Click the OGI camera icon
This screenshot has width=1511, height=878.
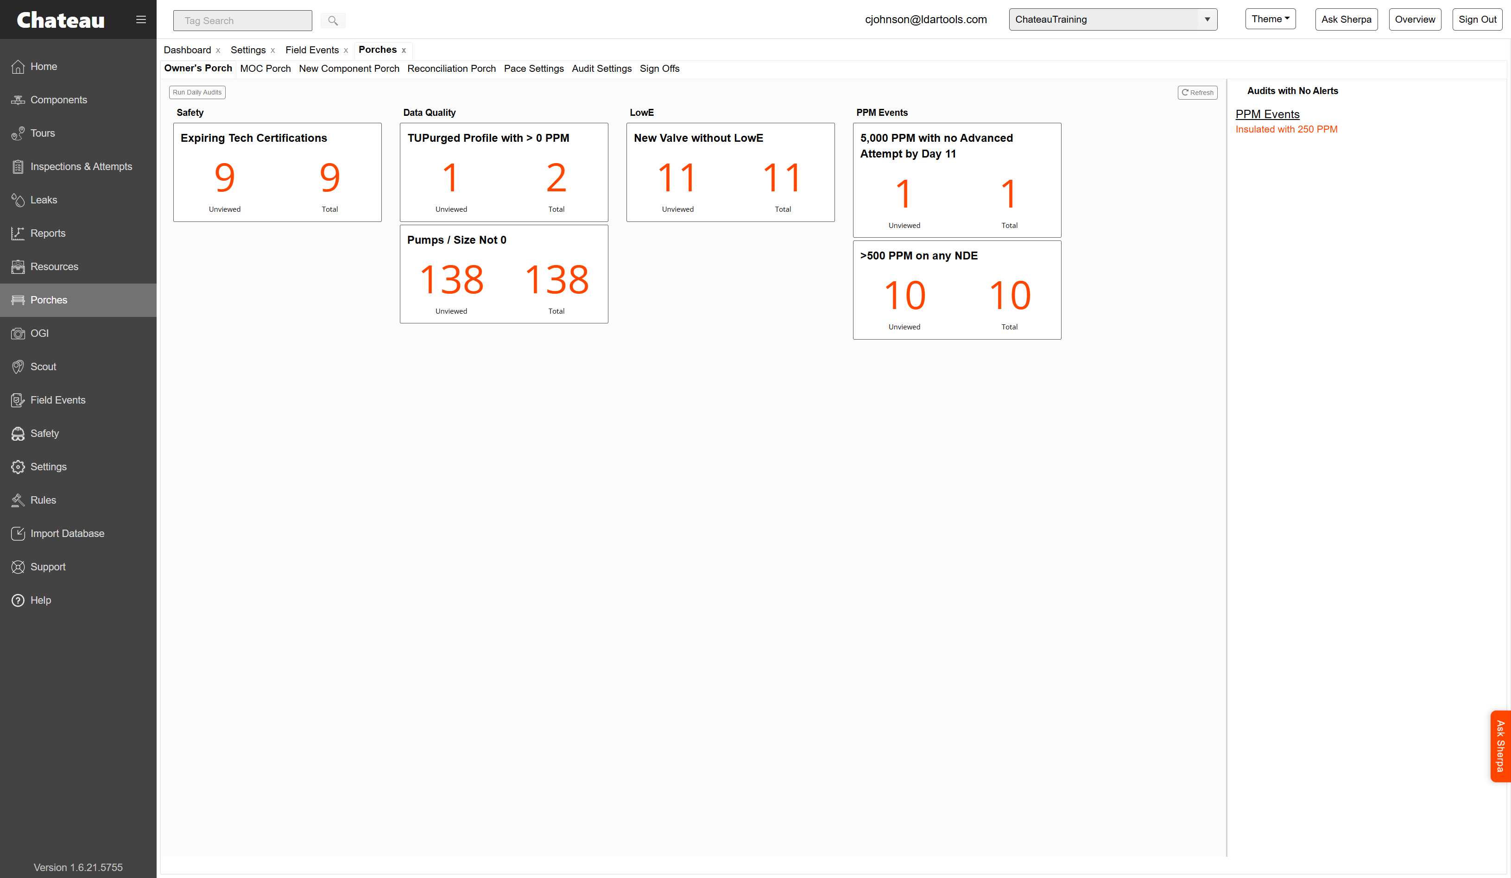click(x=18, y=334)
